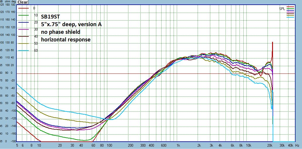Click the Clear button
The image size is (302, 149).
23,2
